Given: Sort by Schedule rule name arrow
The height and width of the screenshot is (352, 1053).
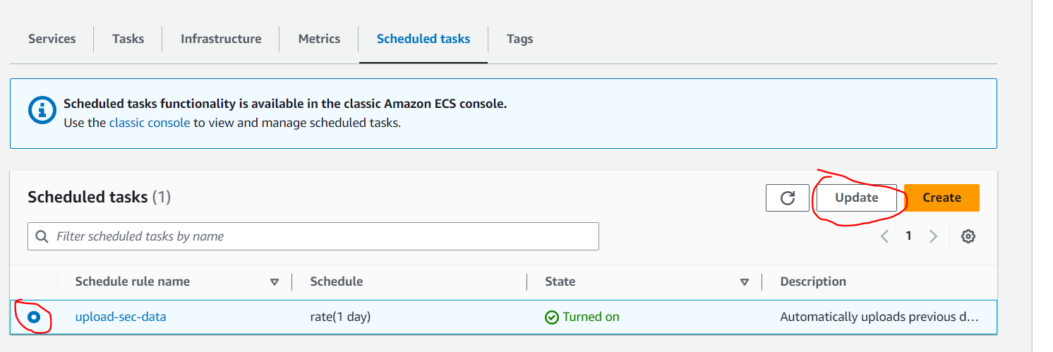Looking at the screenshot, I should pyautogui.click(x=275, y=282).
